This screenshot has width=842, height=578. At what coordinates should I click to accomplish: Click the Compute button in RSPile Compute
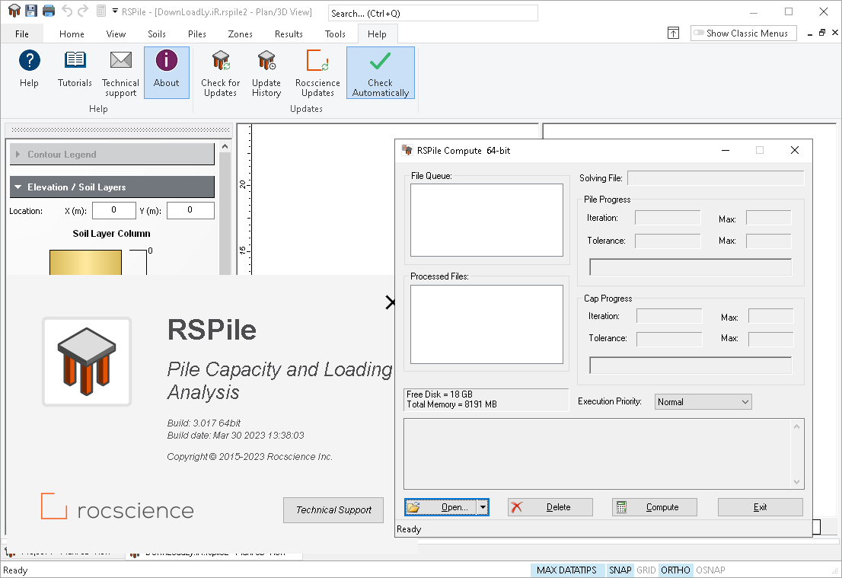pyautogui.click(x=654, y=506)
